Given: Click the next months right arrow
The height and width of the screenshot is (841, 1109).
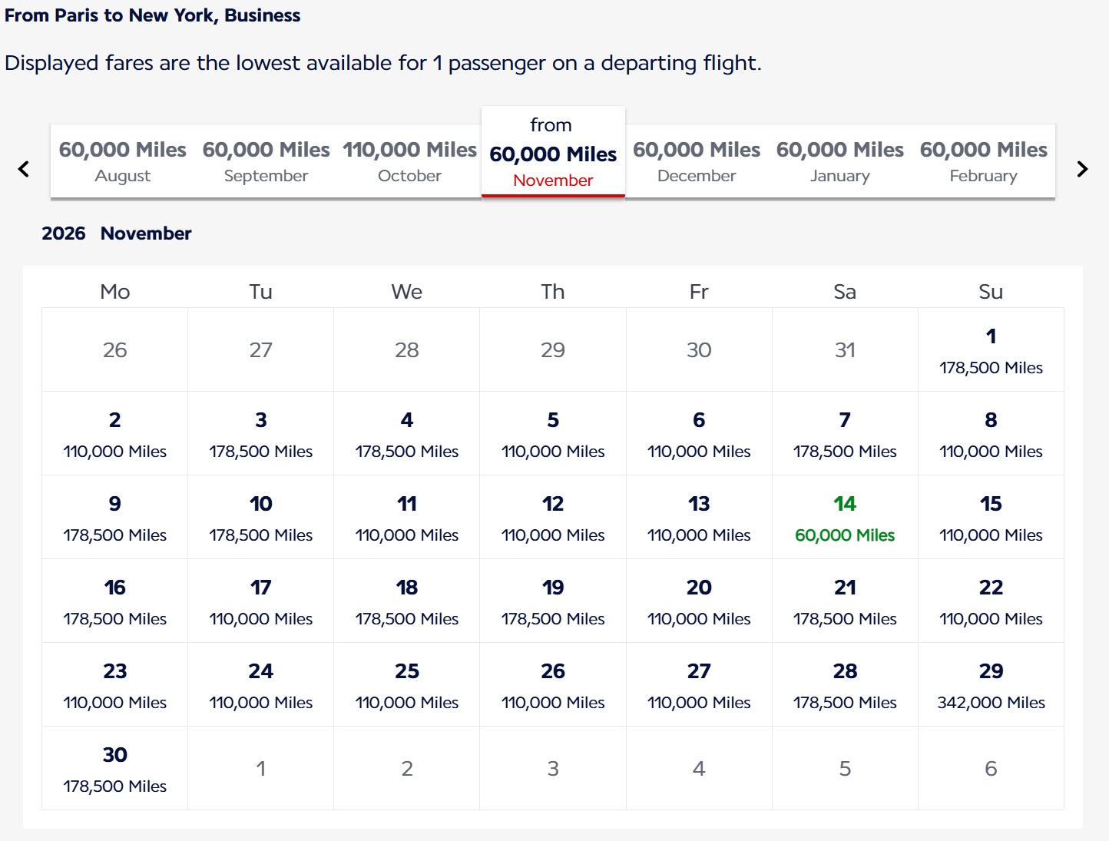Looking at the screenshot, I should pos(1082,169).
